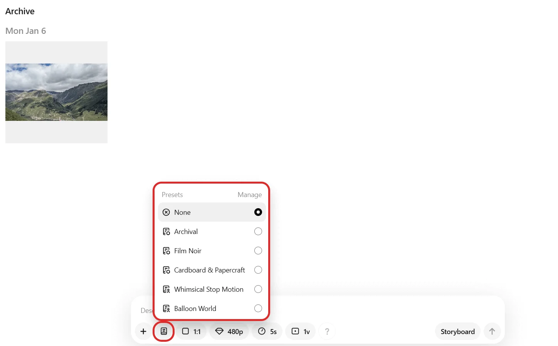This screenshot has width=558, height=346.
Task: Click the Balloon World preset icon
Action: [x=166, y=309]
